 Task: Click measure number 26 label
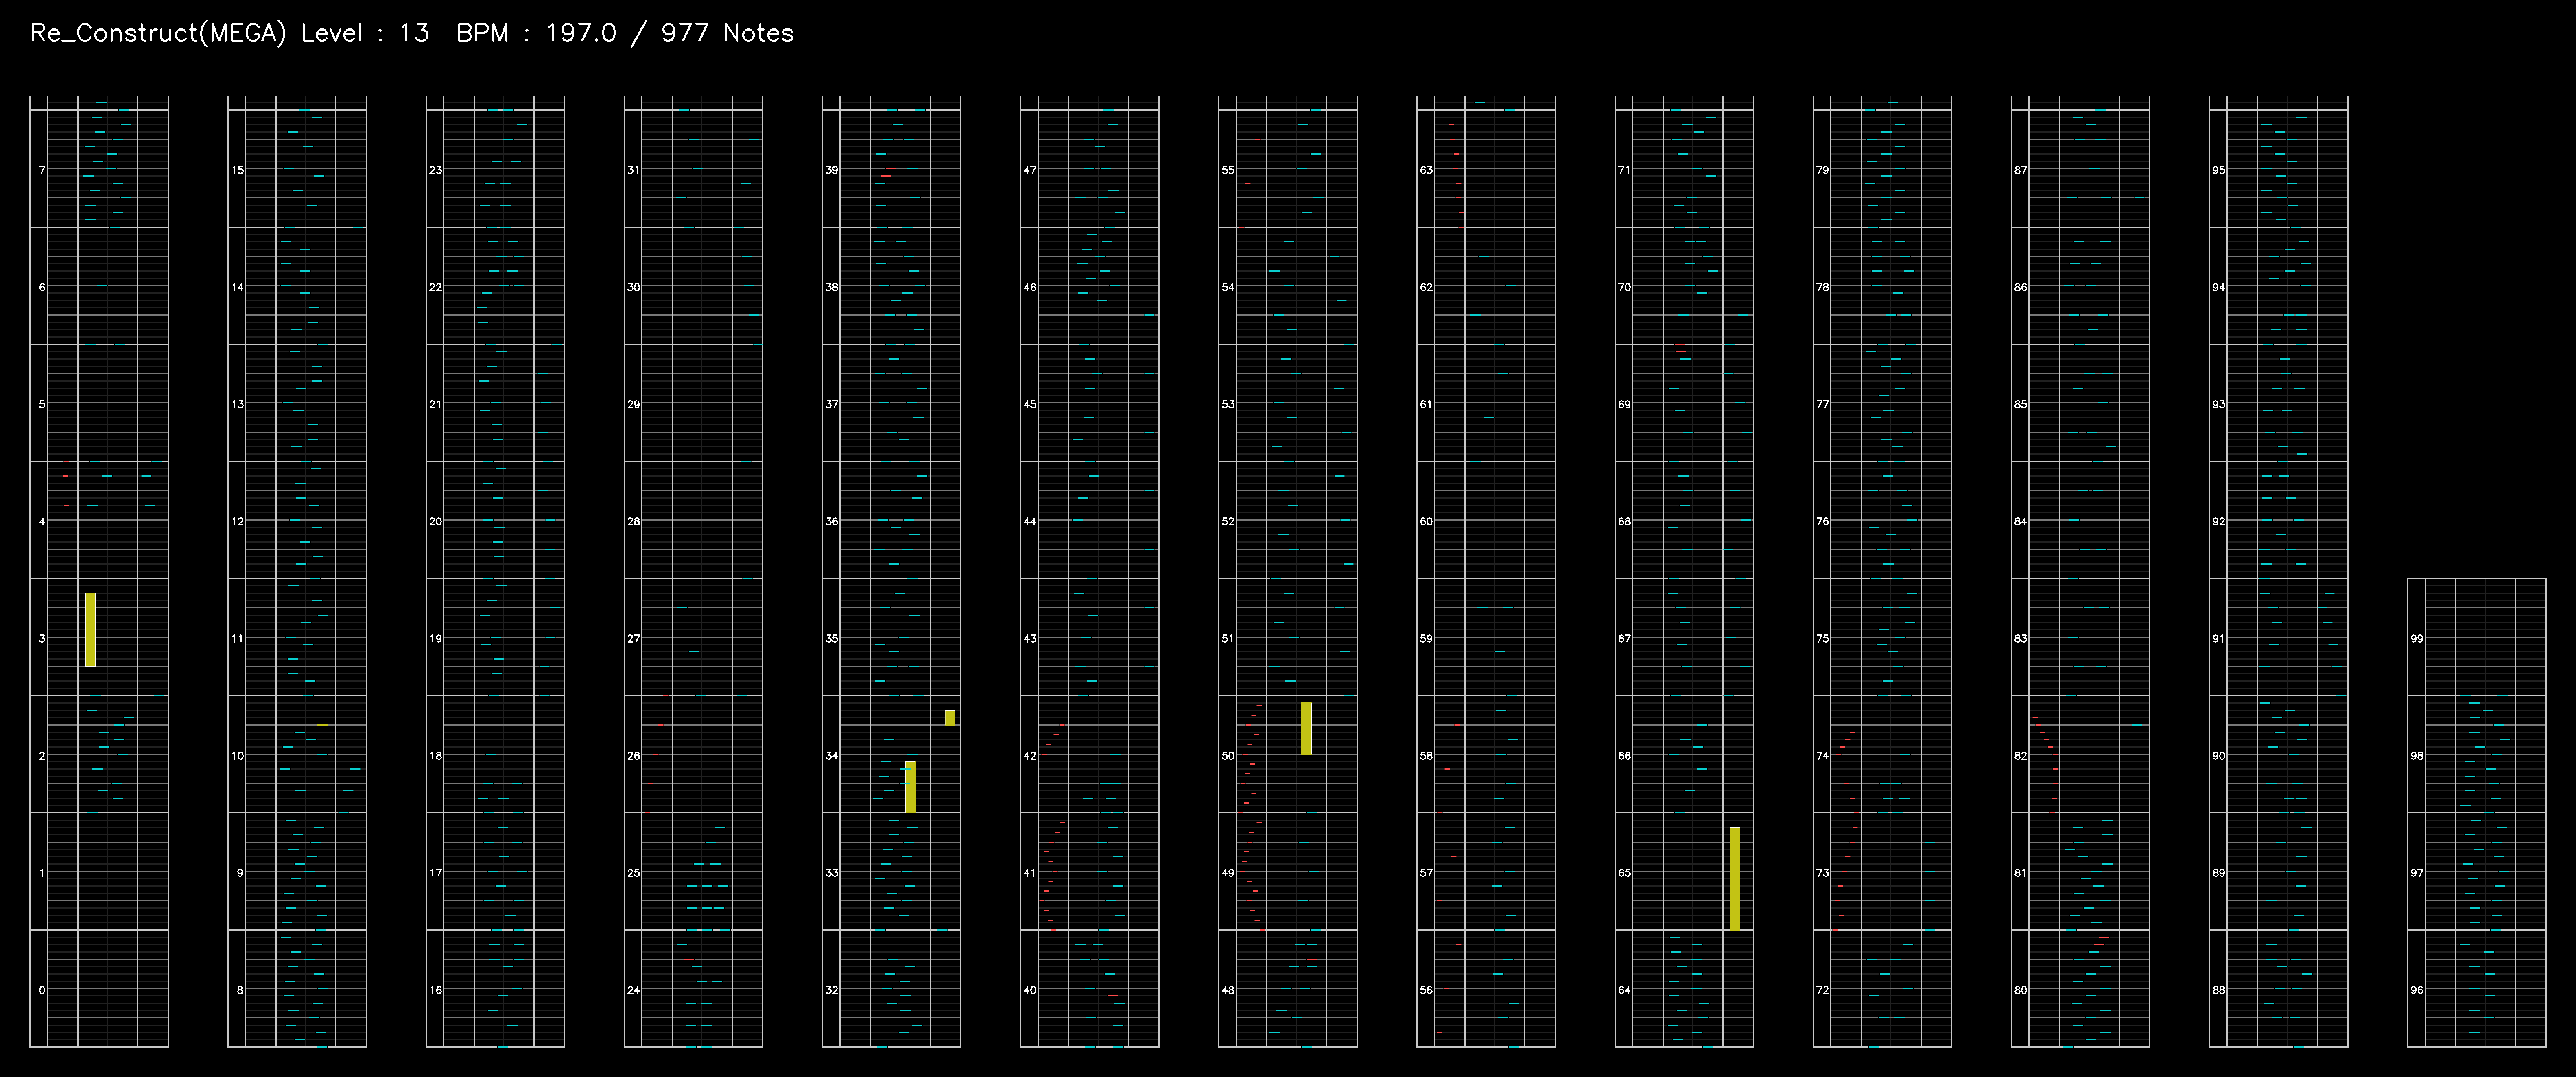pos(634,755)
